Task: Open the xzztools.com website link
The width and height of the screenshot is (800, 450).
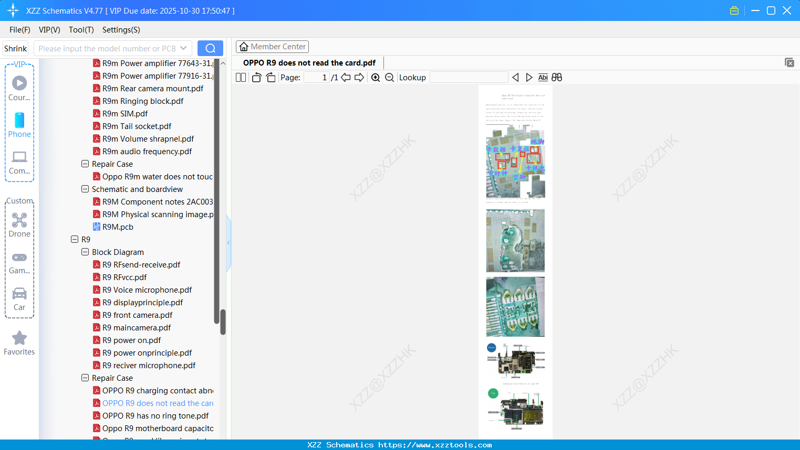Action: (435, 445)
